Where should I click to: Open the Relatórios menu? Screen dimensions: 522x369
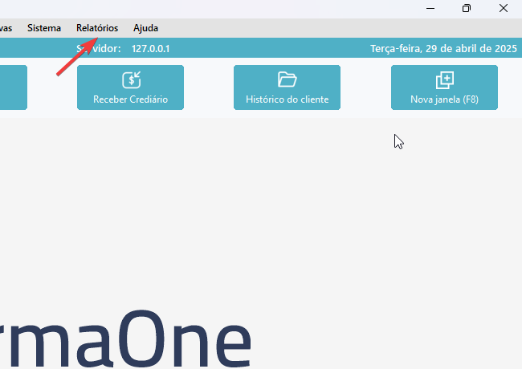tap(97, 28)
